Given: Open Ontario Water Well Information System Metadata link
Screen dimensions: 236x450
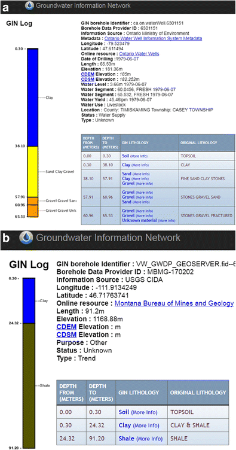Looking at the screenshot, I should pos(153,38).
